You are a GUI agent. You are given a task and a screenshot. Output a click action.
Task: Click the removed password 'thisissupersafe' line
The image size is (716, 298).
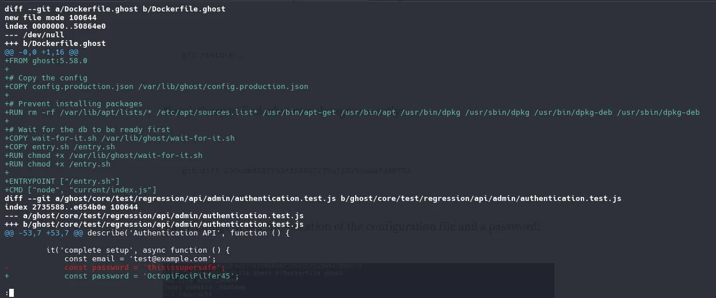(115, 268)
